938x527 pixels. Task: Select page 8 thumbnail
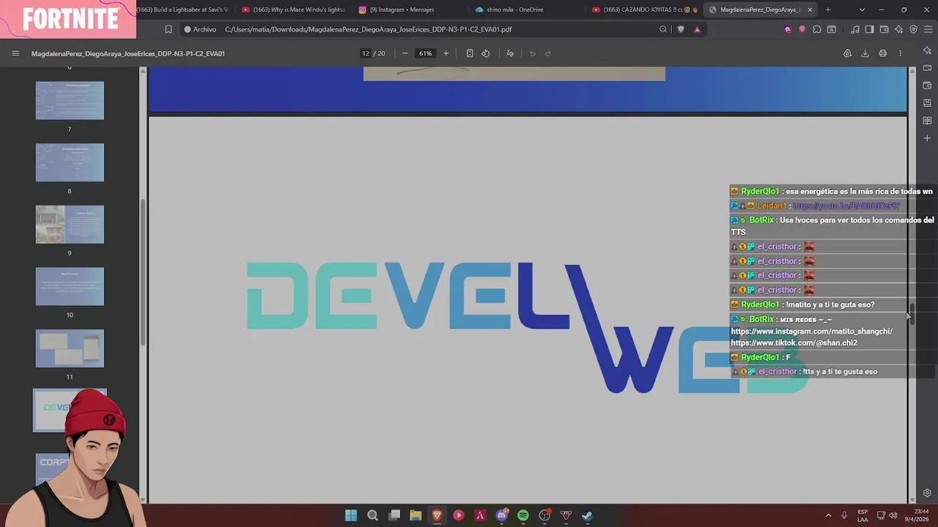70,162
